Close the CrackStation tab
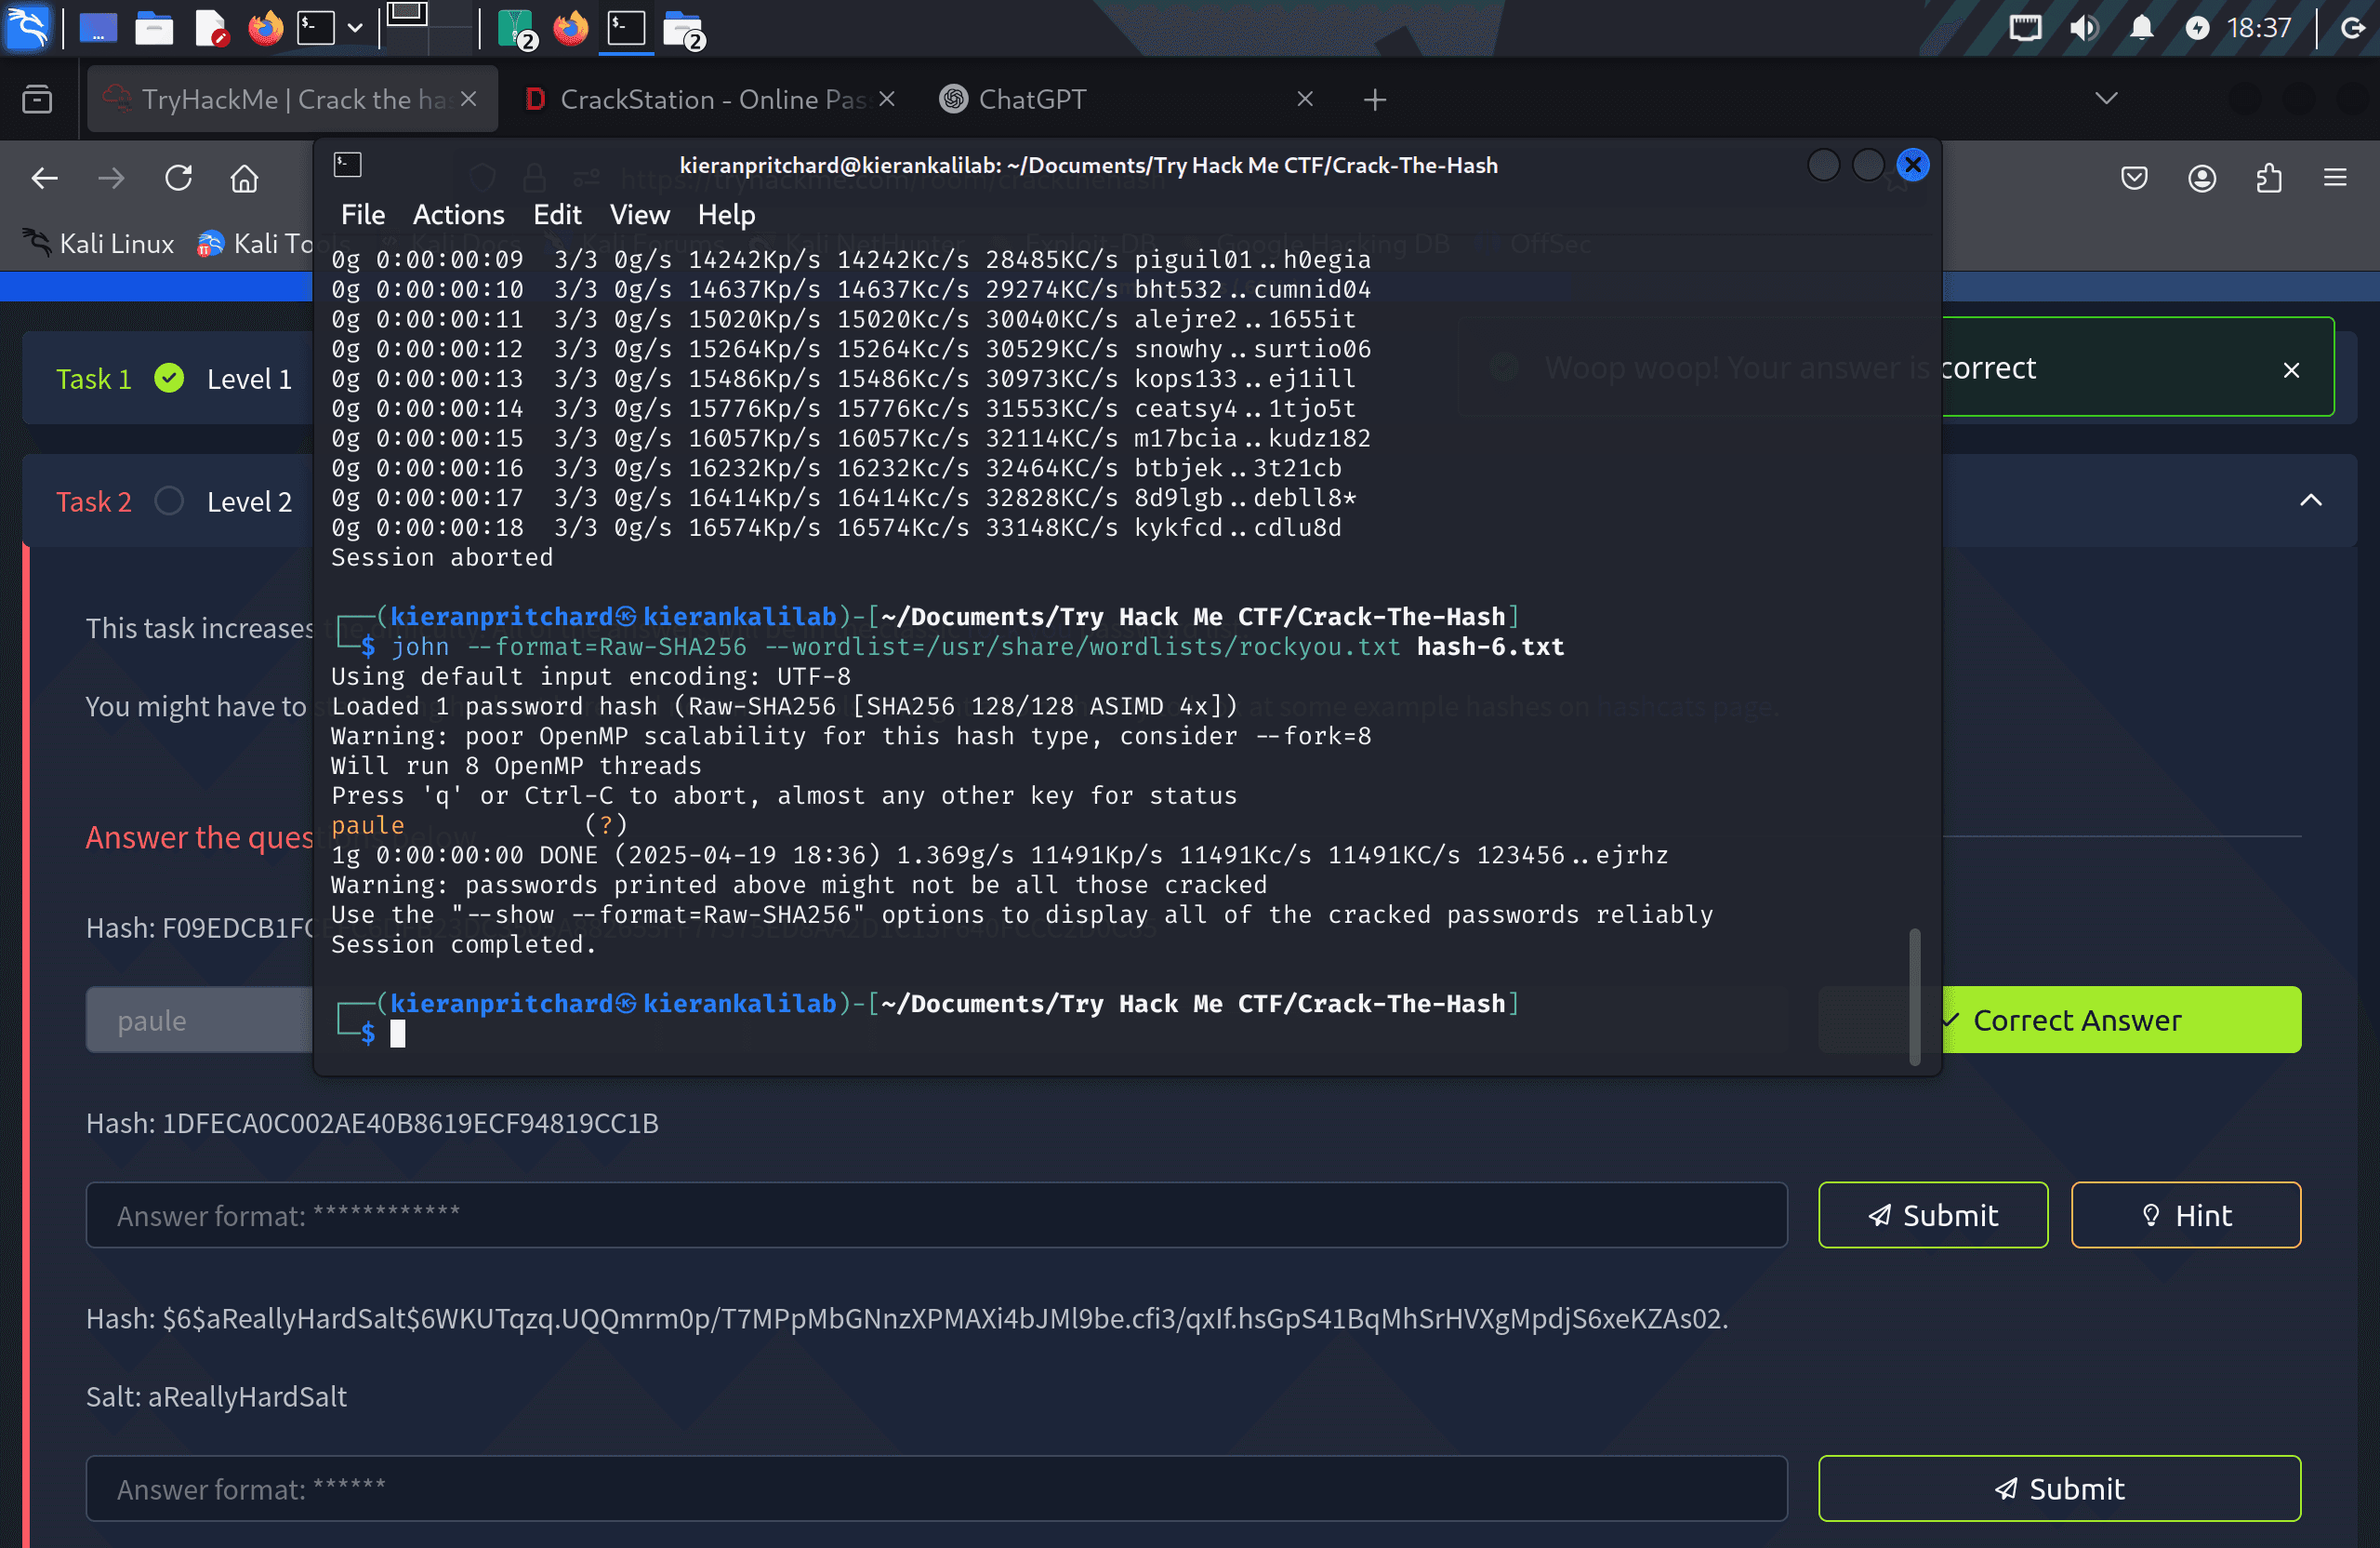The image size is (2380, 1548). (x=886, y=99)
